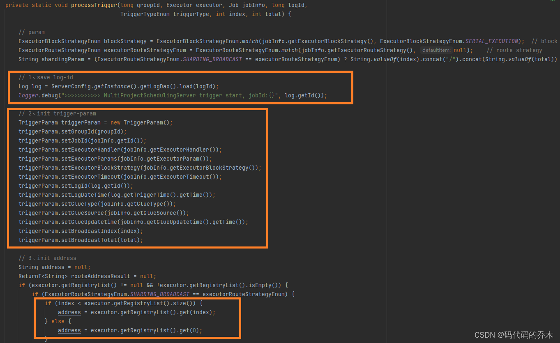Click the 'String address = null;' line

(x=55, y=267)
